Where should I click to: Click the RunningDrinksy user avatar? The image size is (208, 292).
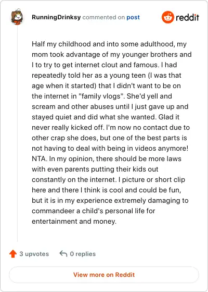pyautogui.click(x=17, y=17)
